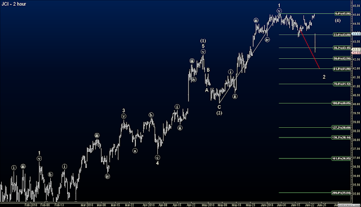Click the 'Feb-13' date axis label
Viewport: 361px width, 207px height.
[x=59, y=205]
